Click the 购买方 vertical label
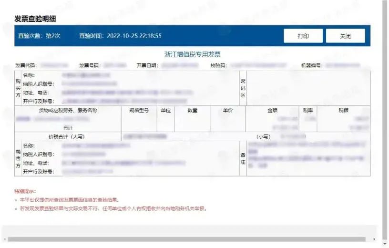 pos(18,88)
